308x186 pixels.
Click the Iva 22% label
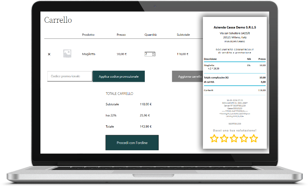pos(111,115)
